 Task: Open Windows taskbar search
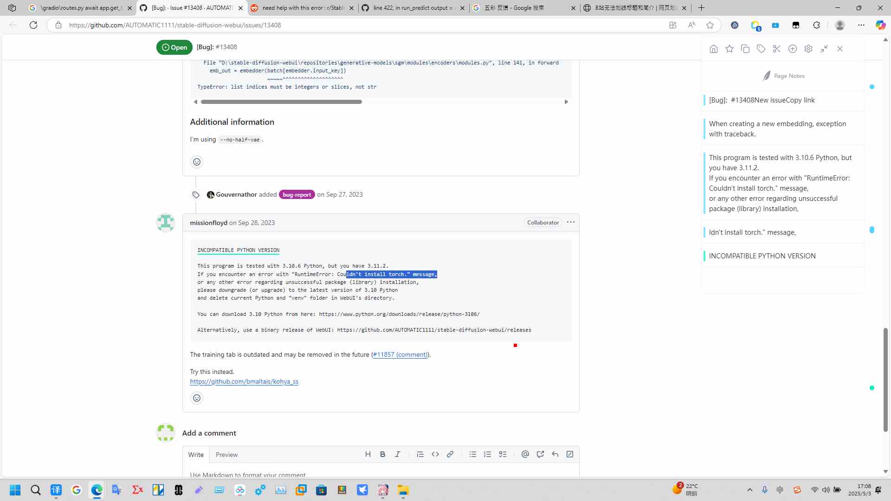point(35,490)
